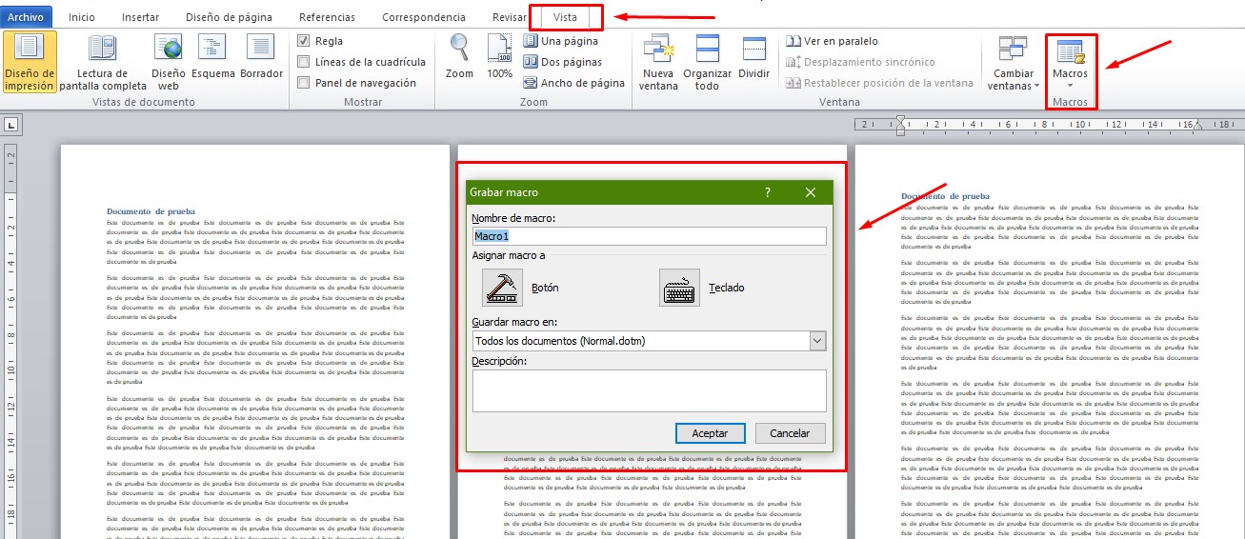Close the Grabar macro dialog
This screenshot has height=539, width=1245.
[811, 192]
